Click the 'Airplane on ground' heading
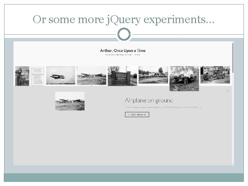The image size is (248, 186). [149, 101]
